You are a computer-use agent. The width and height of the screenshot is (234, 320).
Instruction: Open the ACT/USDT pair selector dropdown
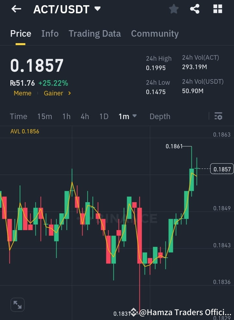point(67,9)
